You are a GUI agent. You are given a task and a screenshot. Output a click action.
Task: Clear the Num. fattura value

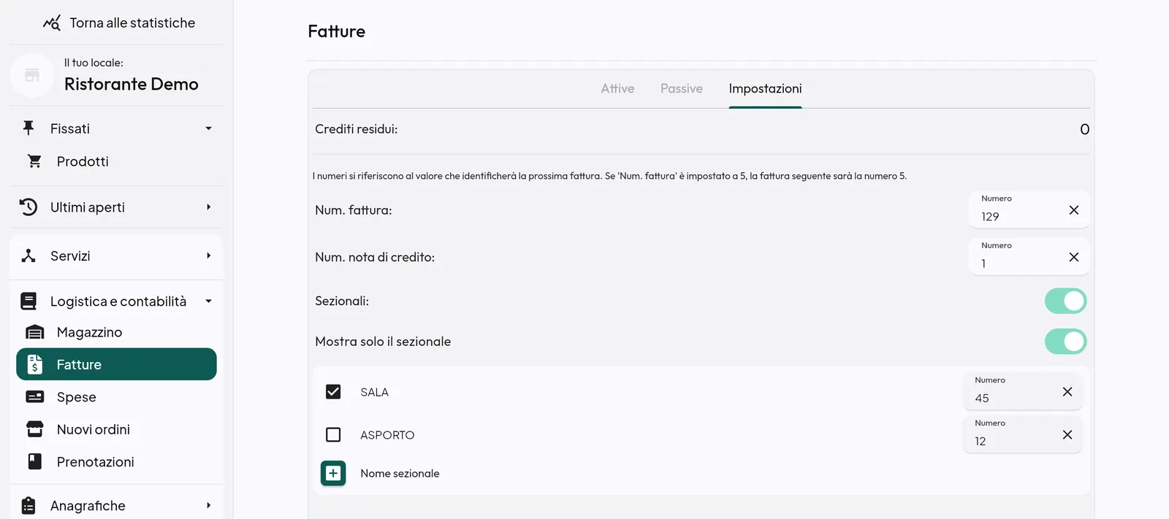(1073, 210)
